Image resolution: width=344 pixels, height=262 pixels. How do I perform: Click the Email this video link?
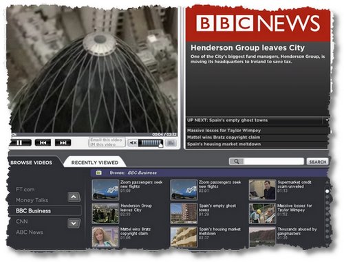click(x=106, y=140)
